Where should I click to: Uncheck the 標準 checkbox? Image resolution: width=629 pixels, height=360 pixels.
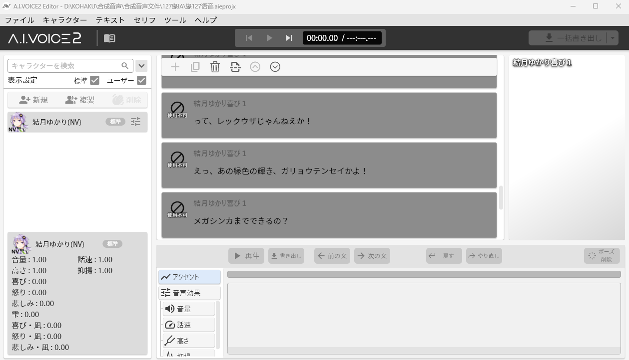point(94,80)
